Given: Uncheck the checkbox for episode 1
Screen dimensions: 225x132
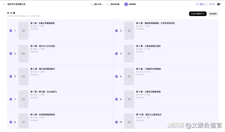Looking at the screenshot, I should pyautogui.click(x=11, y=31).
